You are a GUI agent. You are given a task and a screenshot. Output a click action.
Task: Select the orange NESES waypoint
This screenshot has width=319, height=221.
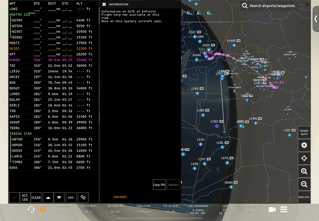pyautogui.click(x=54, y=49)
